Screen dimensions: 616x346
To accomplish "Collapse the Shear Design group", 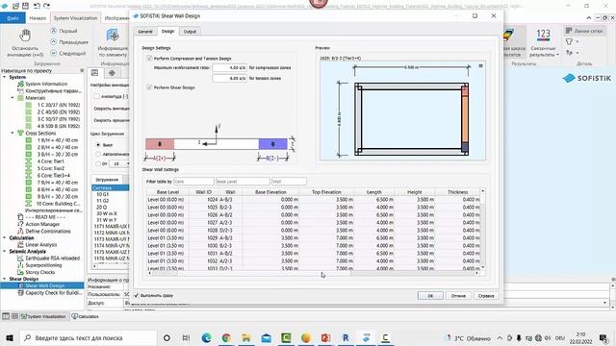I will [x=4, y=279].
